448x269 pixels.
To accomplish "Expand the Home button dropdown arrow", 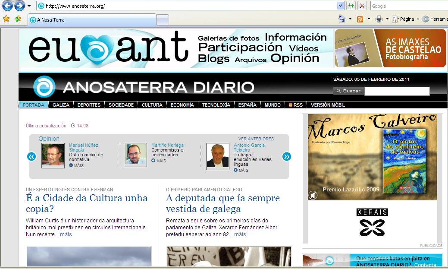I will tap(350, 19).
